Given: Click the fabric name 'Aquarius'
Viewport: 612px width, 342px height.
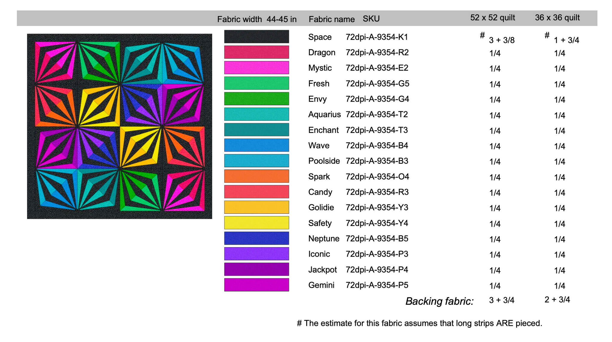Looking at the screenshot, I should 325,114.
